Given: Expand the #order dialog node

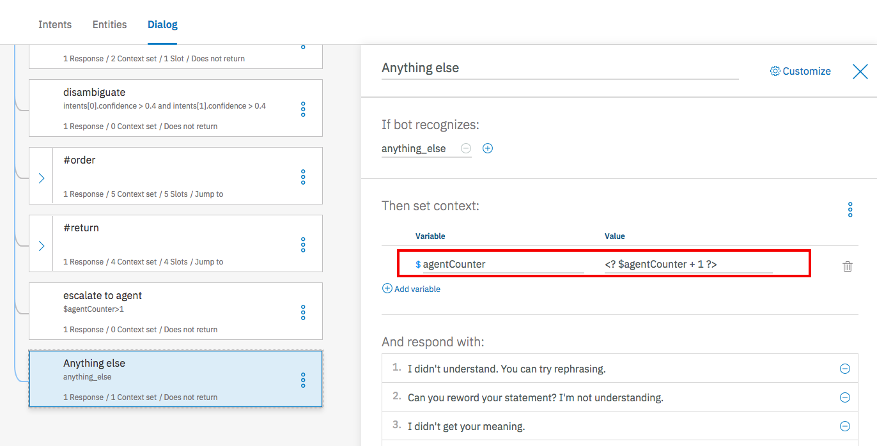Looking at the screenshot, I should (40, 177).
